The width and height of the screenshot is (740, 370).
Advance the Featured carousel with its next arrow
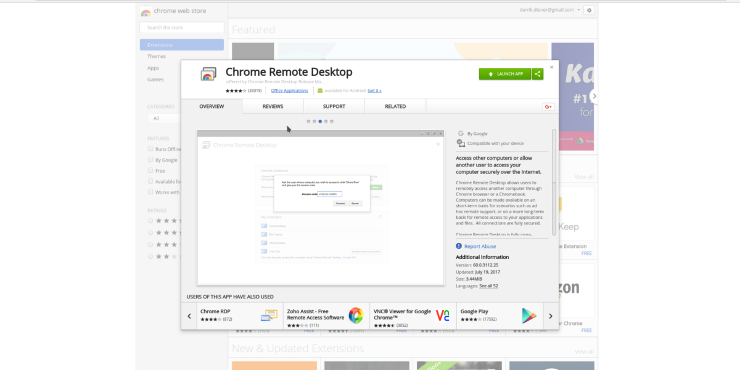[x=594, y=96]
